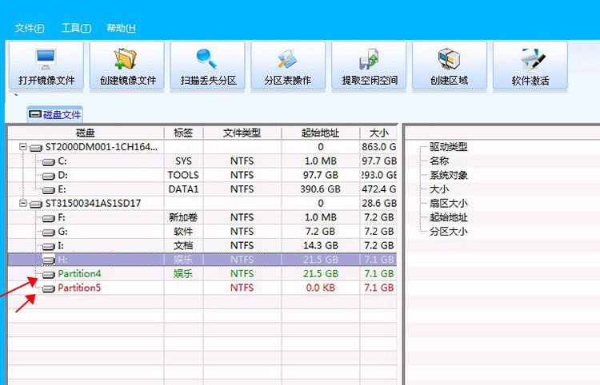Screen dimensions: 600x385
Task: Switch to the 磁盘文件 tab
Action: pos(55,114)
